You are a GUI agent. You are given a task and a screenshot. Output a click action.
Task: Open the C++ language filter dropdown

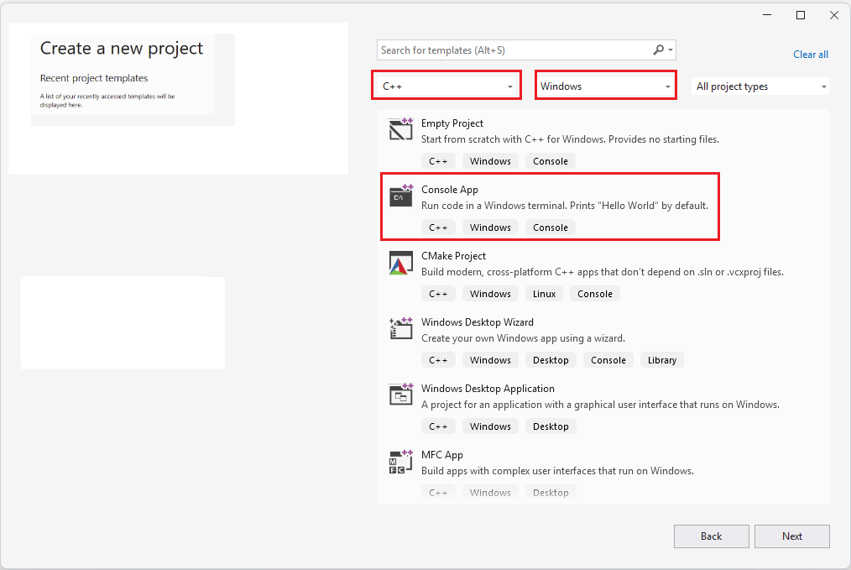446,85
